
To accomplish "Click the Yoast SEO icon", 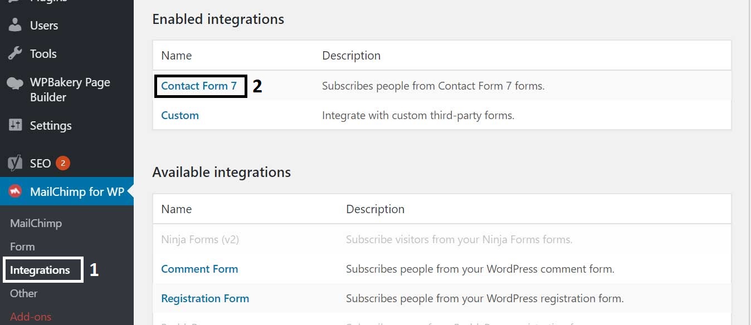I will tap(15, 163).
